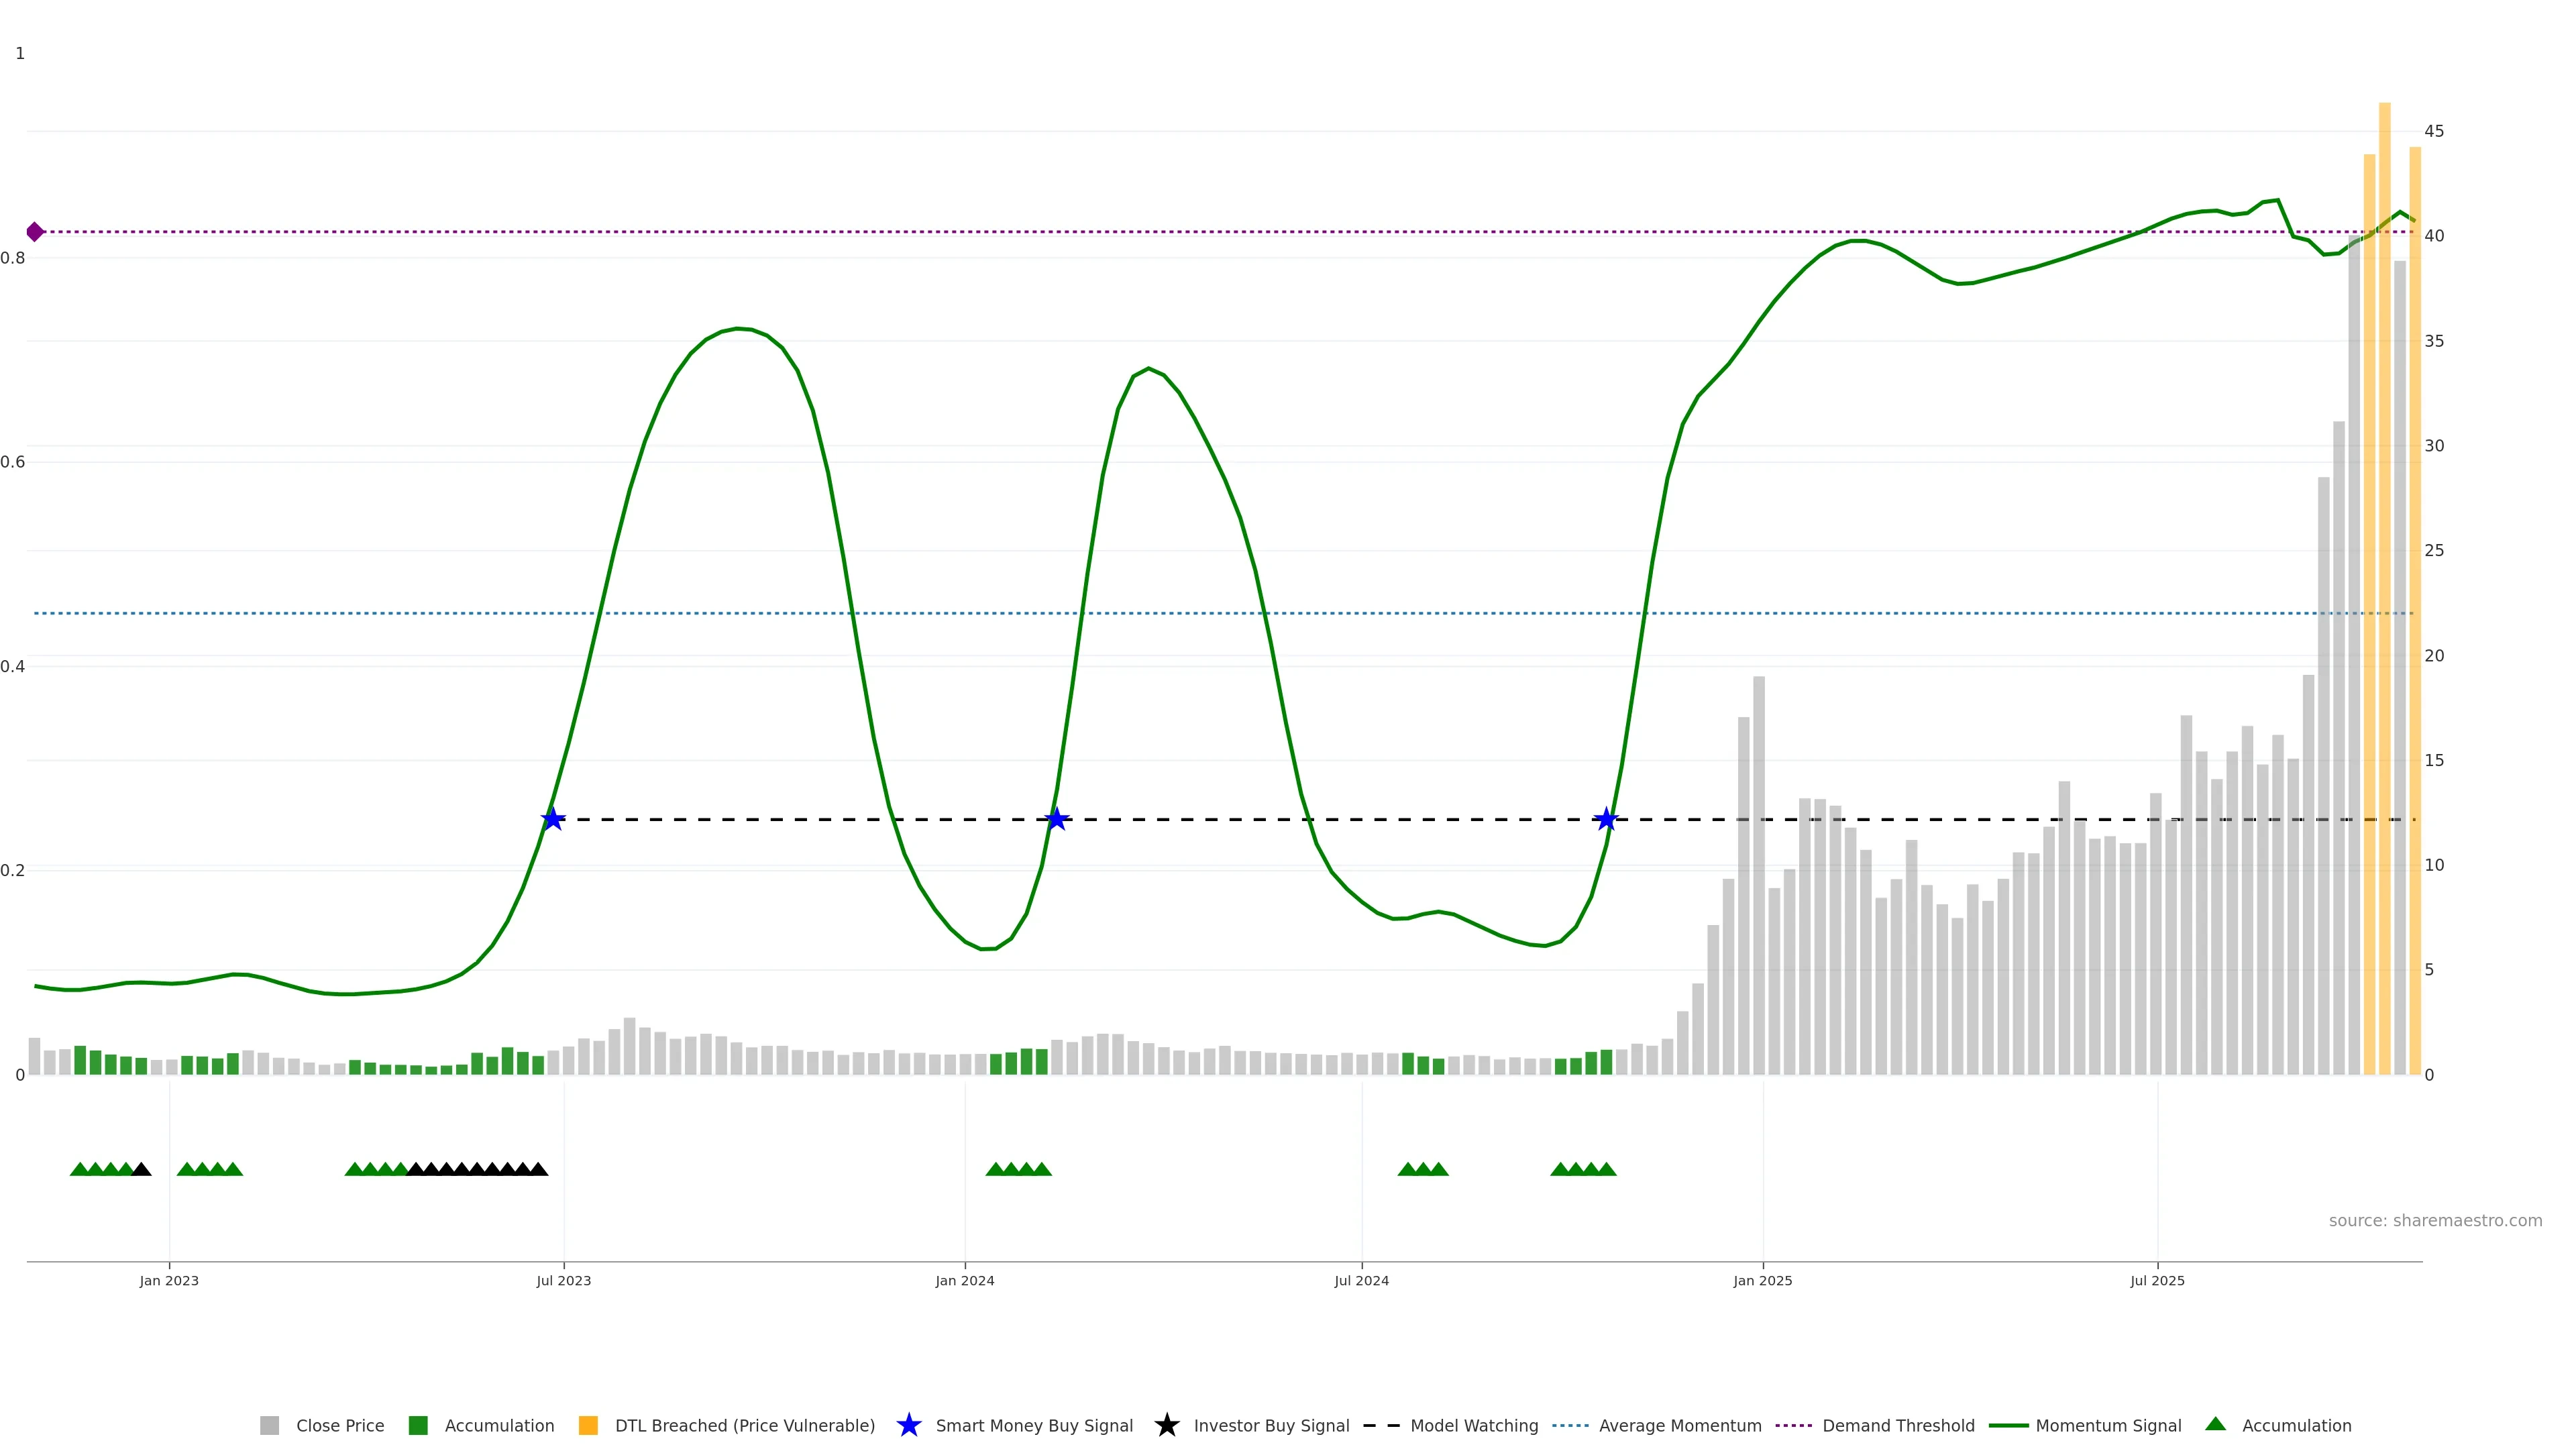Toggle the Close Price legend label
The width and height of the screenshot is (2576, 1449).
point(340,1426)
